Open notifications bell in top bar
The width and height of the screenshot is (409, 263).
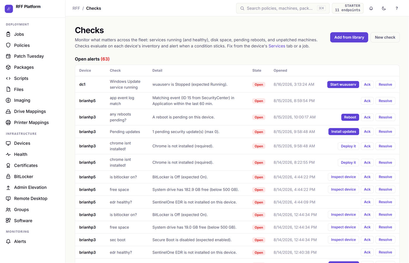[x=371, y=8]
